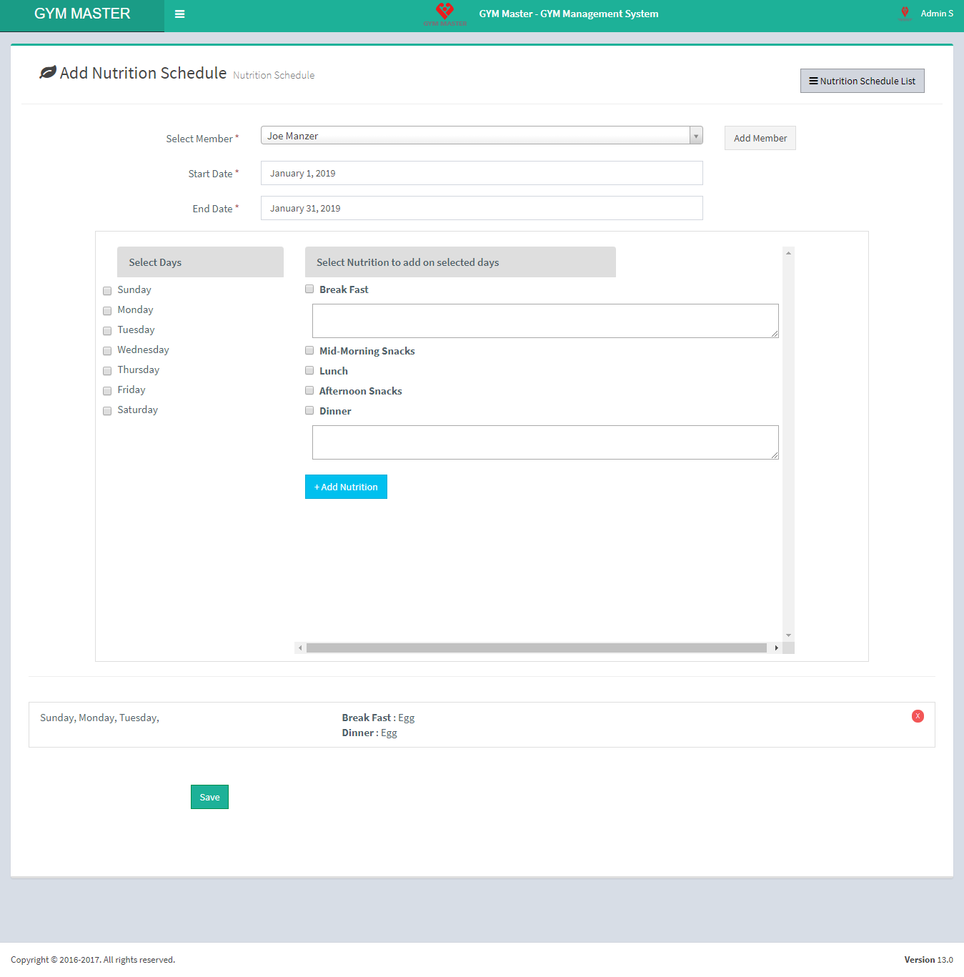Click the Add Member button
Image resolution: width=964 pixels, height=977 pixels.
[760, 139]
